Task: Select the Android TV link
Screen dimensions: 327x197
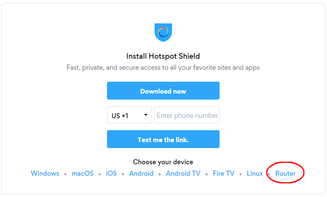Action: click(183, 174)
